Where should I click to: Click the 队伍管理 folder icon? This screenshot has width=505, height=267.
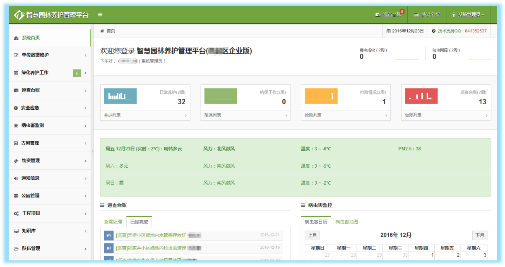coord(16,249)
